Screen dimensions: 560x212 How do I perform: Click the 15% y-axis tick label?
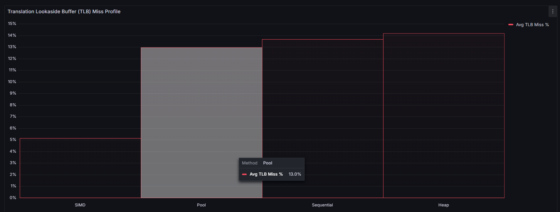[x=12, y=23]
